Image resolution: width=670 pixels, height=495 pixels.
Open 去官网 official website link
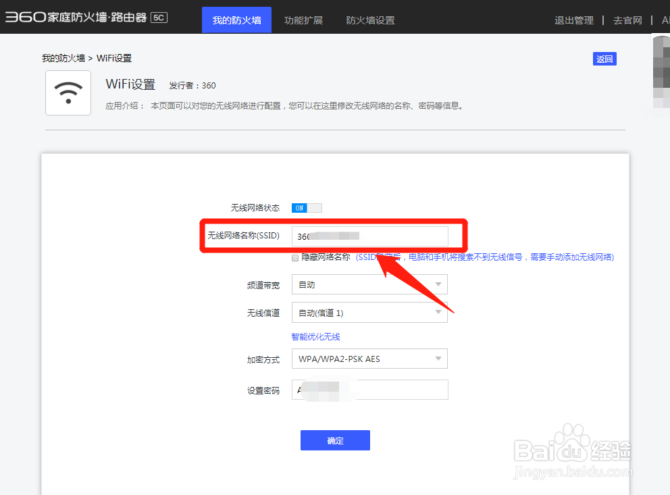tap(627, 20)
